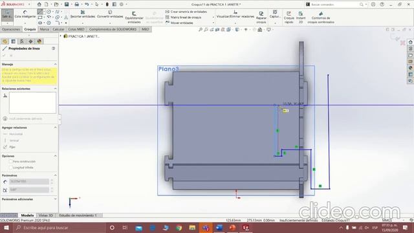
Task: Enable Longitud infinita checkbox
Action: tap(11, 168)
